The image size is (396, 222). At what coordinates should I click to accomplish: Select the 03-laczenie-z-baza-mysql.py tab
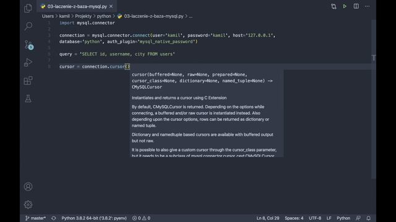coord(77,6)
